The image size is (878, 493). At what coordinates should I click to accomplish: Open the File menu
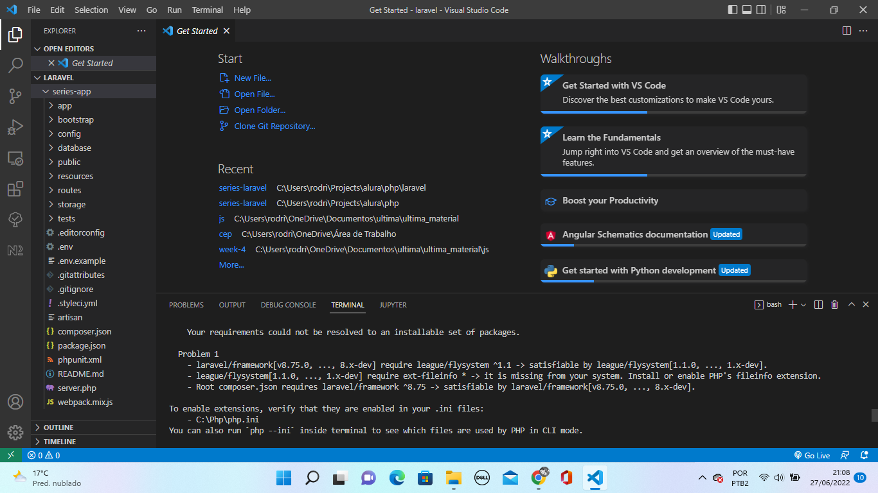point(33,10)
